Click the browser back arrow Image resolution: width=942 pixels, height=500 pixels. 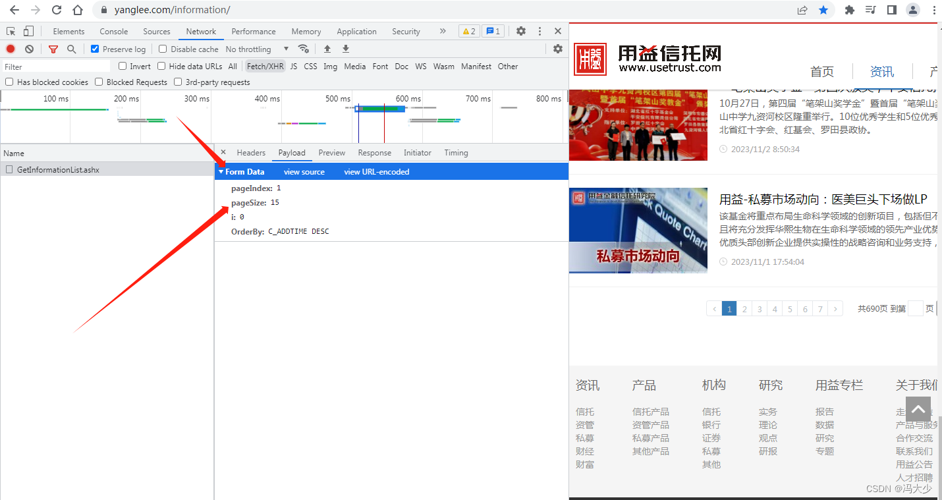tap(14, 10)
